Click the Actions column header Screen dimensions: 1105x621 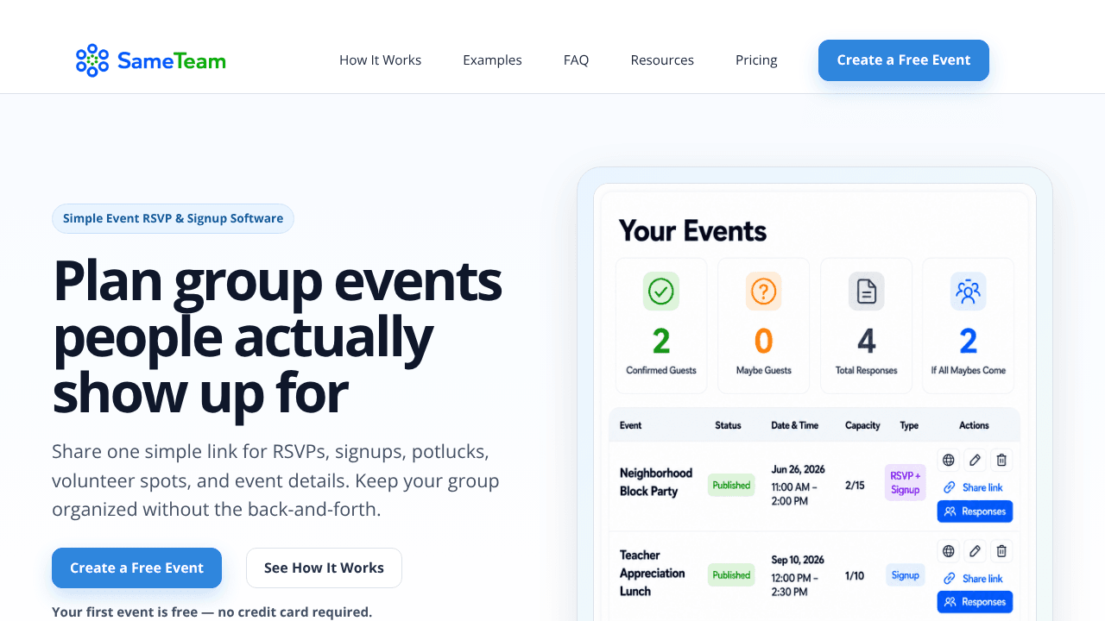coord(974,425)
